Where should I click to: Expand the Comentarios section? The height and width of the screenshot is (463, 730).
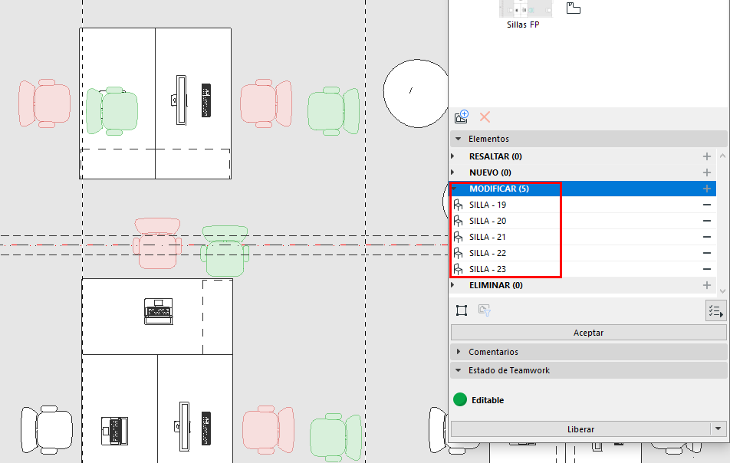459,352
